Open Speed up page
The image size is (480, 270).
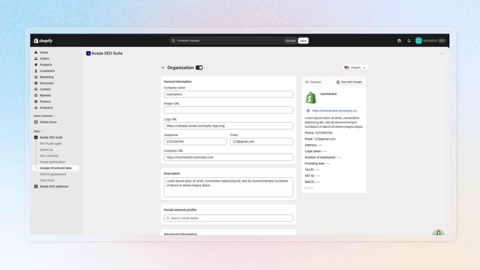pyautogui.click(x=46, y=150)
